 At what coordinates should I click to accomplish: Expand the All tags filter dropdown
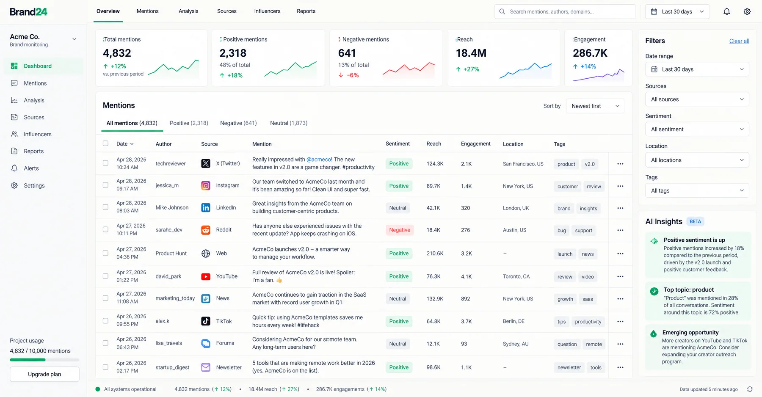(x=697, y=191)
